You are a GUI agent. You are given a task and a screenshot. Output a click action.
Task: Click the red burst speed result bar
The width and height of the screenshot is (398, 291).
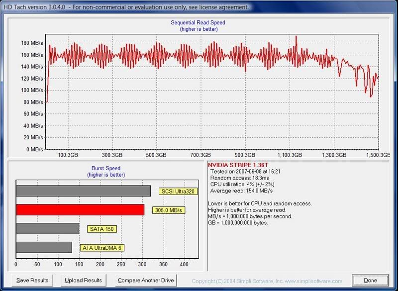(80, 210)
